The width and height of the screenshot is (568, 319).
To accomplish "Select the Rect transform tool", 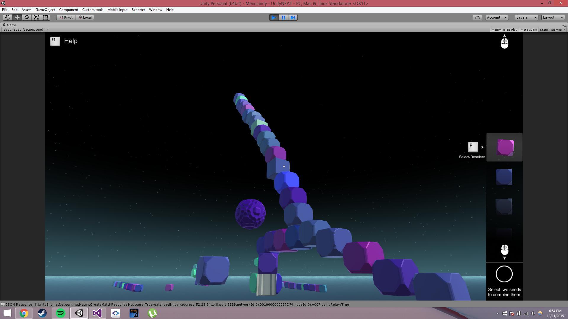I will click(x=46, y=17).
